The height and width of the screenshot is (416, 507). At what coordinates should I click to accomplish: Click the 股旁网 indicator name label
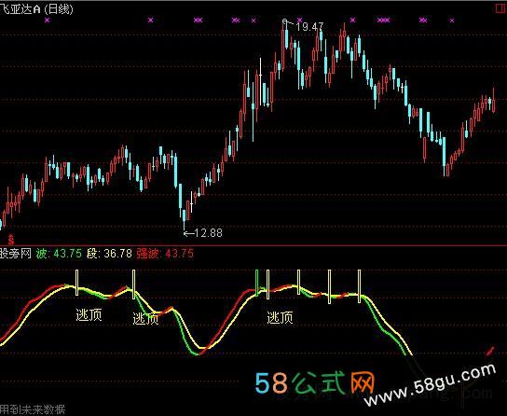coord(16,254)
